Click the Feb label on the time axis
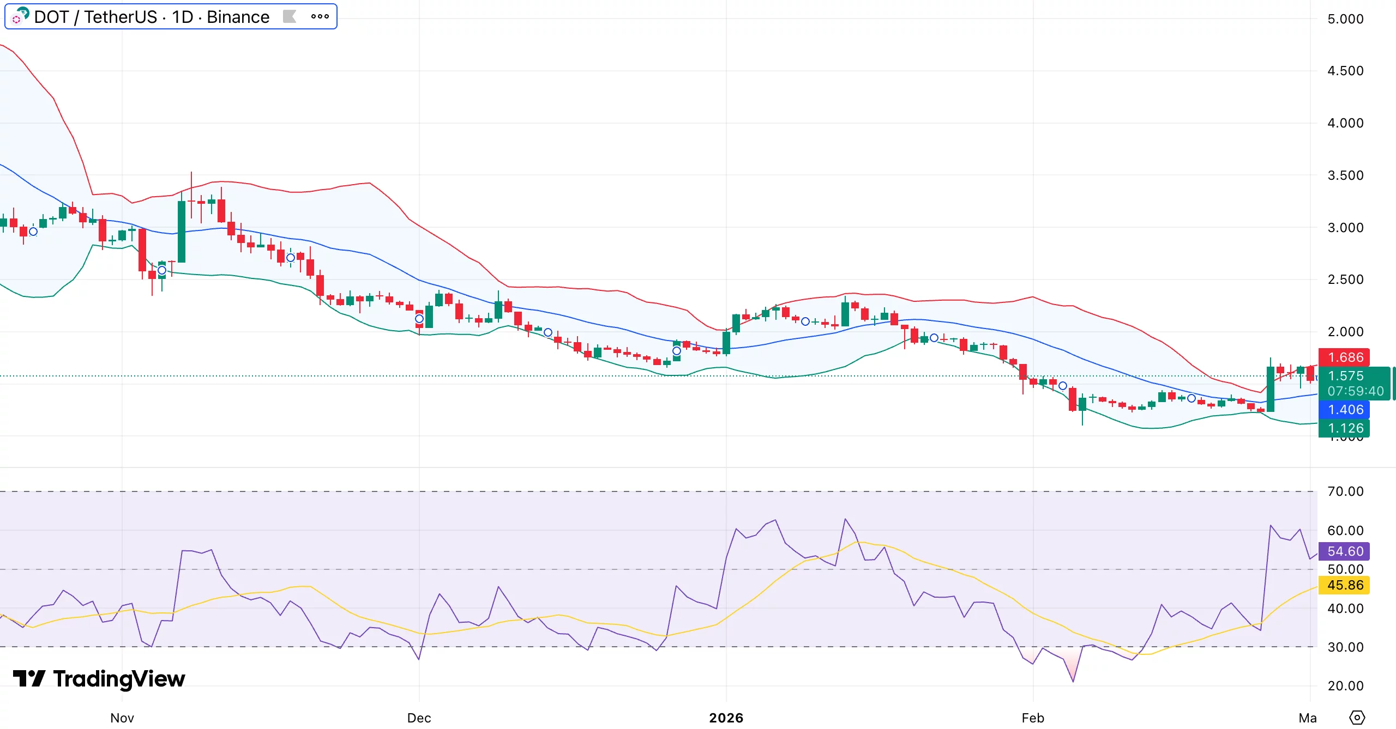This screenshot has height=729, width=1396. click(1032, 718)
